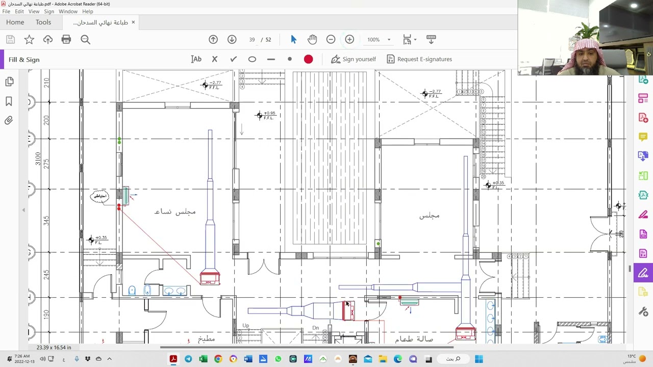Open Telegram from the taskbar
Image resolution: width=653 pixels, height=367 pixels.
tap(188, 359)
